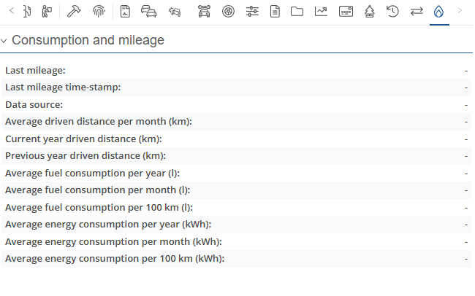Select the signed document icon tab
The image size is (475, 296).
click(x=125, y=11)
